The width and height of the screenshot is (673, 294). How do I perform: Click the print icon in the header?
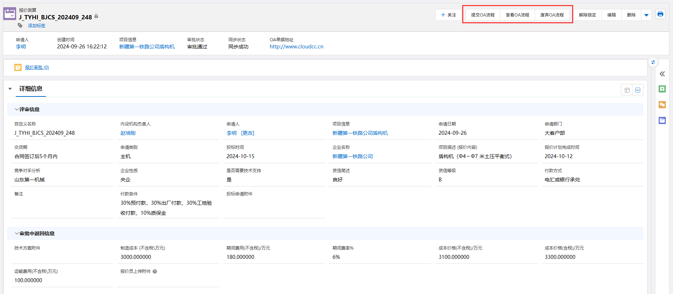660,14
